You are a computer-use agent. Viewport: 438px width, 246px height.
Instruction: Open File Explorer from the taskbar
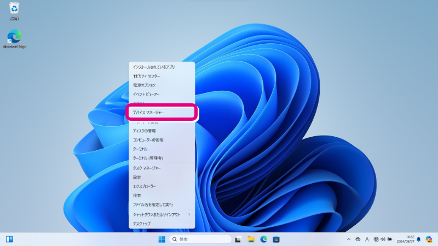(251, 239)
